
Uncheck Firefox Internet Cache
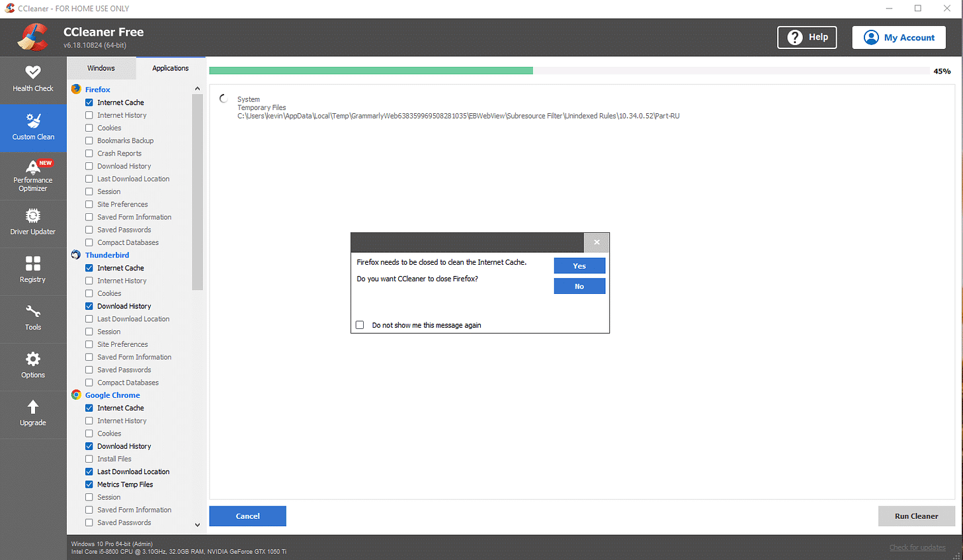[89, 103]
